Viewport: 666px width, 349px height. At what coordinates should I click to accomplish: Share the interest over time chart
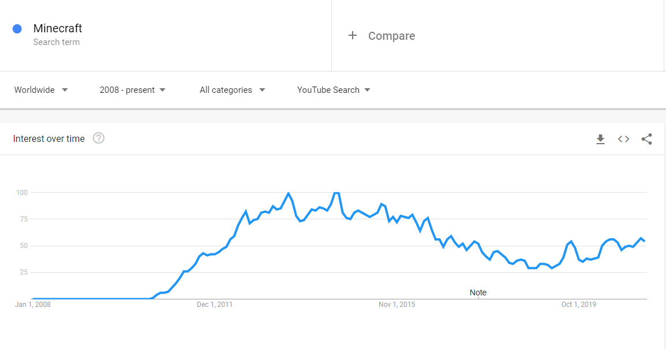(x=646, y=139)
